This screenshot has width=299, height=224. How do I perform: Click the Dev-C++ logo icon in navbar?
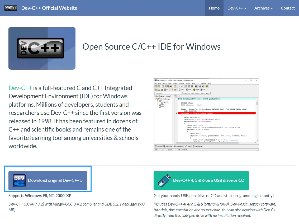point(11,8)
